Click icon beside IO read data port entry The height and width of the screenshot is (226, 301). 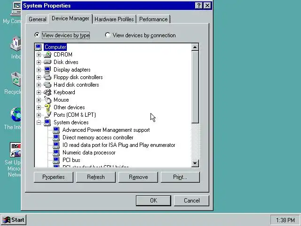pyautogui.click(x=56, y=145)
